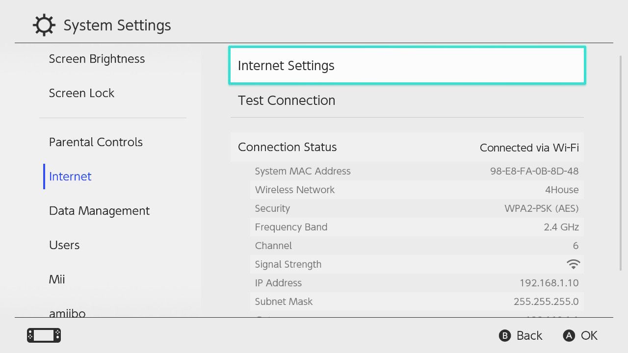Select the Internet sidebar entry
Viewport: 628px width, 353px height.
click(70, 176)
